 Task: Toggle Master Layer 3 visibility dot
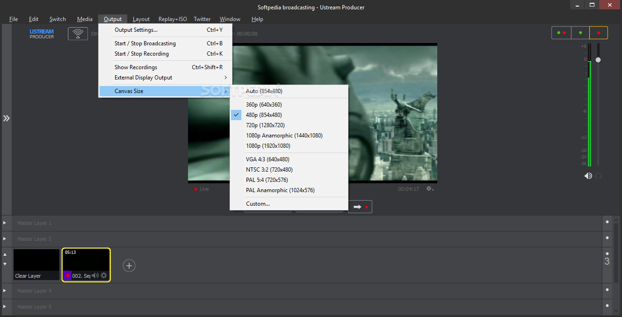coord(607,253)
